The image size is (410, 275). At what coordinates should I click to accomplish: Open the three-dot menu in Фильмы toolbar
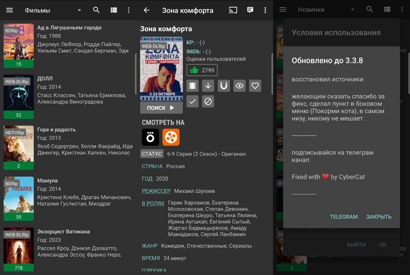[x=129, y=10]
